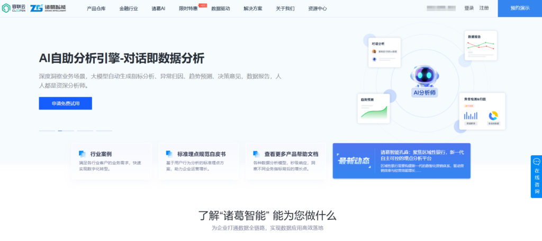Viewport: 542px width, 241px height.
Task: Open the 限时特惠 menu item
Action: tap(188, 8)
